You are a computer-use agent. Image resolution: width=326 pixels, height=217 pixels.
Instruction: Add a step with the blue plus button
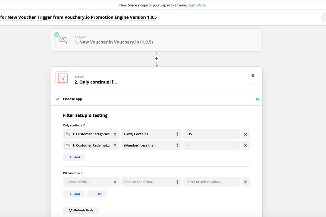156,58
